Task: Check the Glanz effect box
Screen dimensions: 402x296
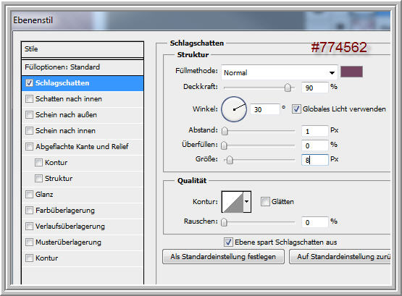Action: click(x=29, y=195)
